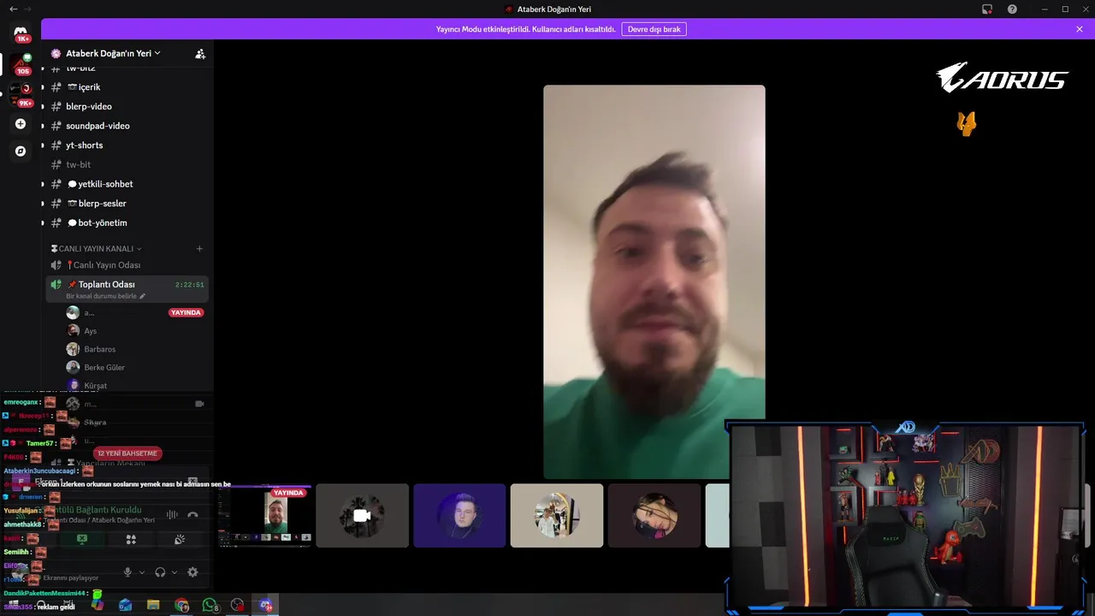Create channel in CANLI YAYIN KANALI
The height and width of the screenshot is (616, 1095).
pyautogui.click(x=199, y=249)
